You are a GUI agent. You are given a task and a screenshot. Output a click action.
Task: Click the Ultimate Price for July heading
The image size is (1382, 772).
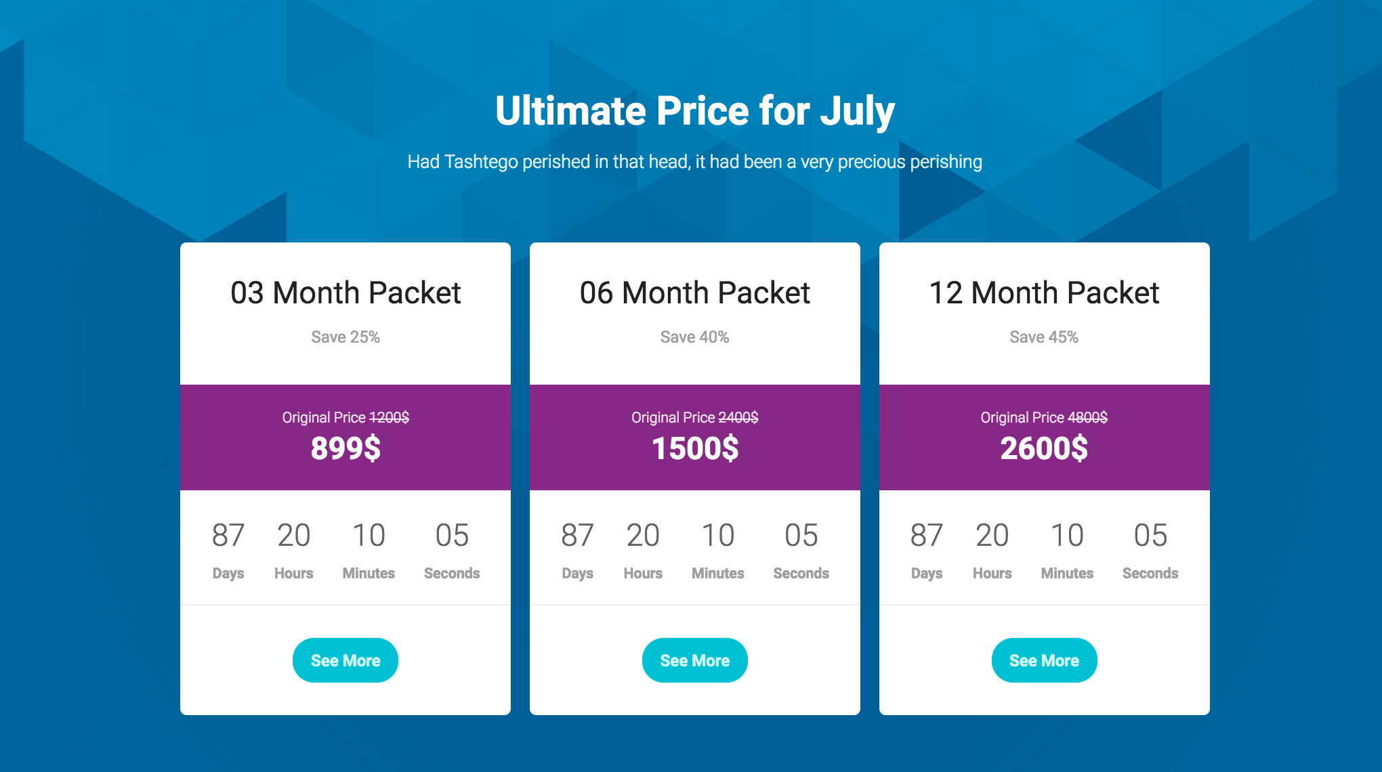click(x=695, y=111)
